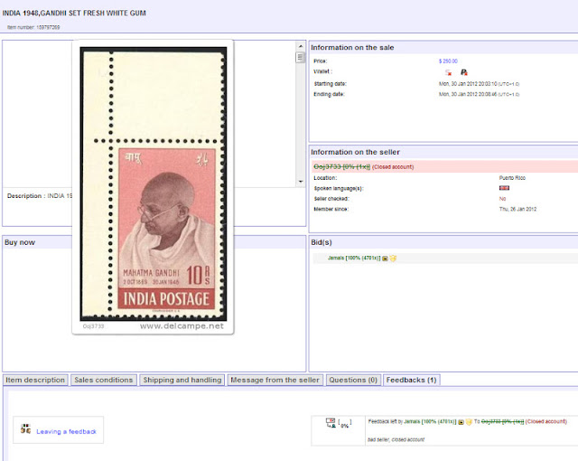The image size is (578, 461).
Task: Click the Item number text
Action: (x=33, y=27)
